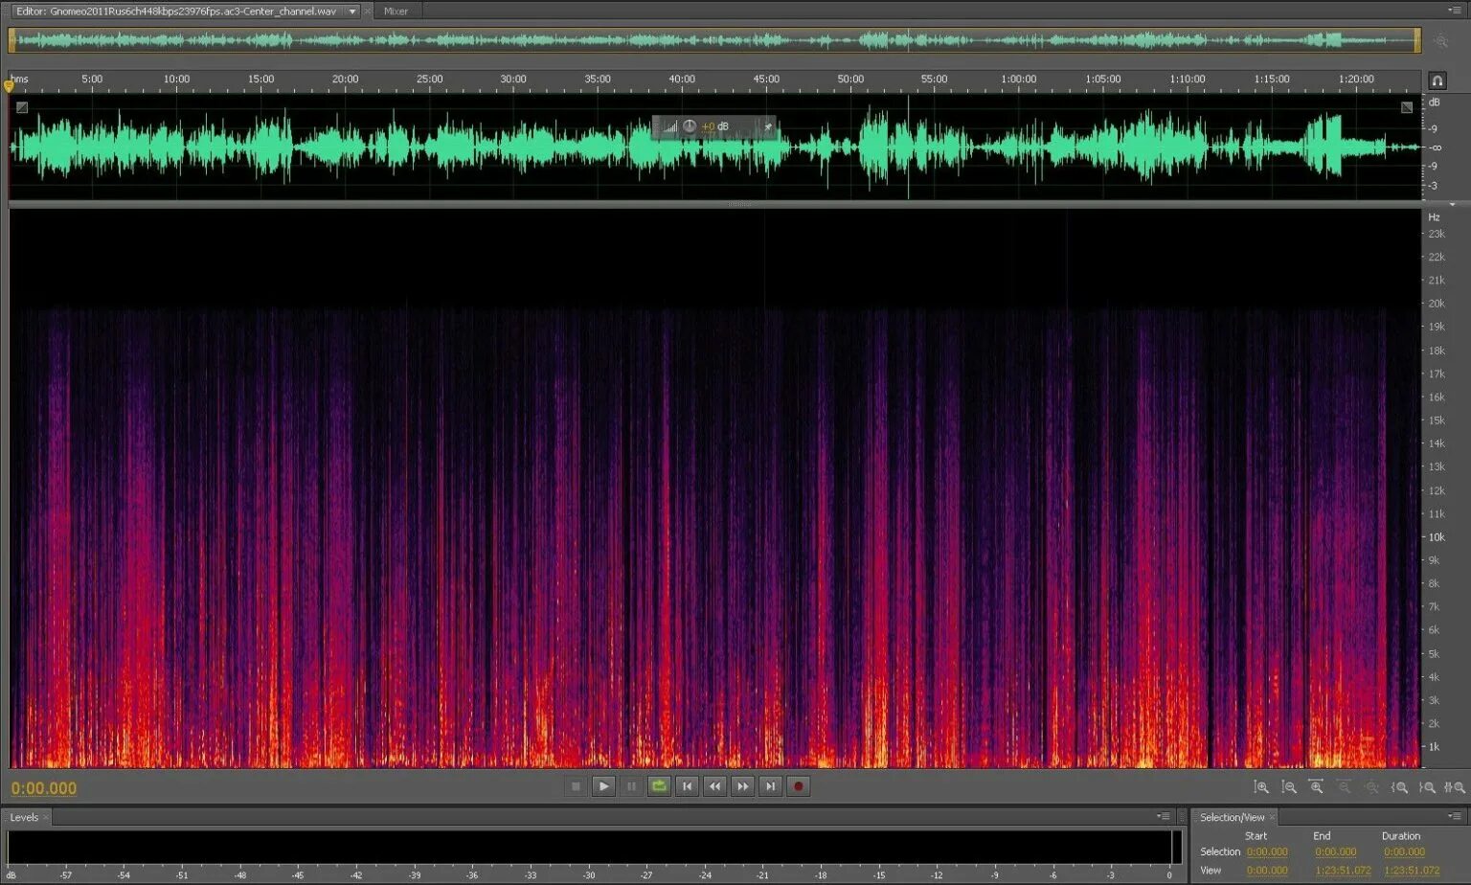Click Skip to Beginning in the transport
The width and height of the screenshot is (1471, 885).
pos(688,785)
